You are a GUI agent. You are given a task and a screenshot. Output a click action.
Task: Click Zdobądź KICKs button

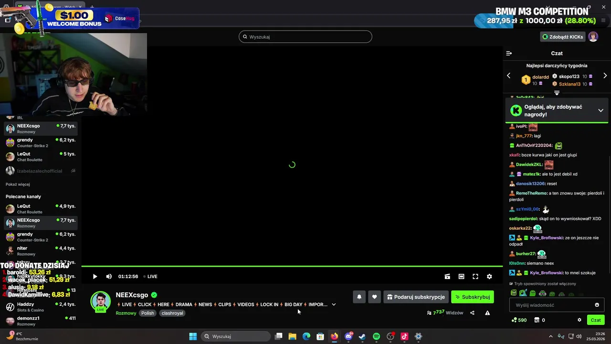[562, 37]
